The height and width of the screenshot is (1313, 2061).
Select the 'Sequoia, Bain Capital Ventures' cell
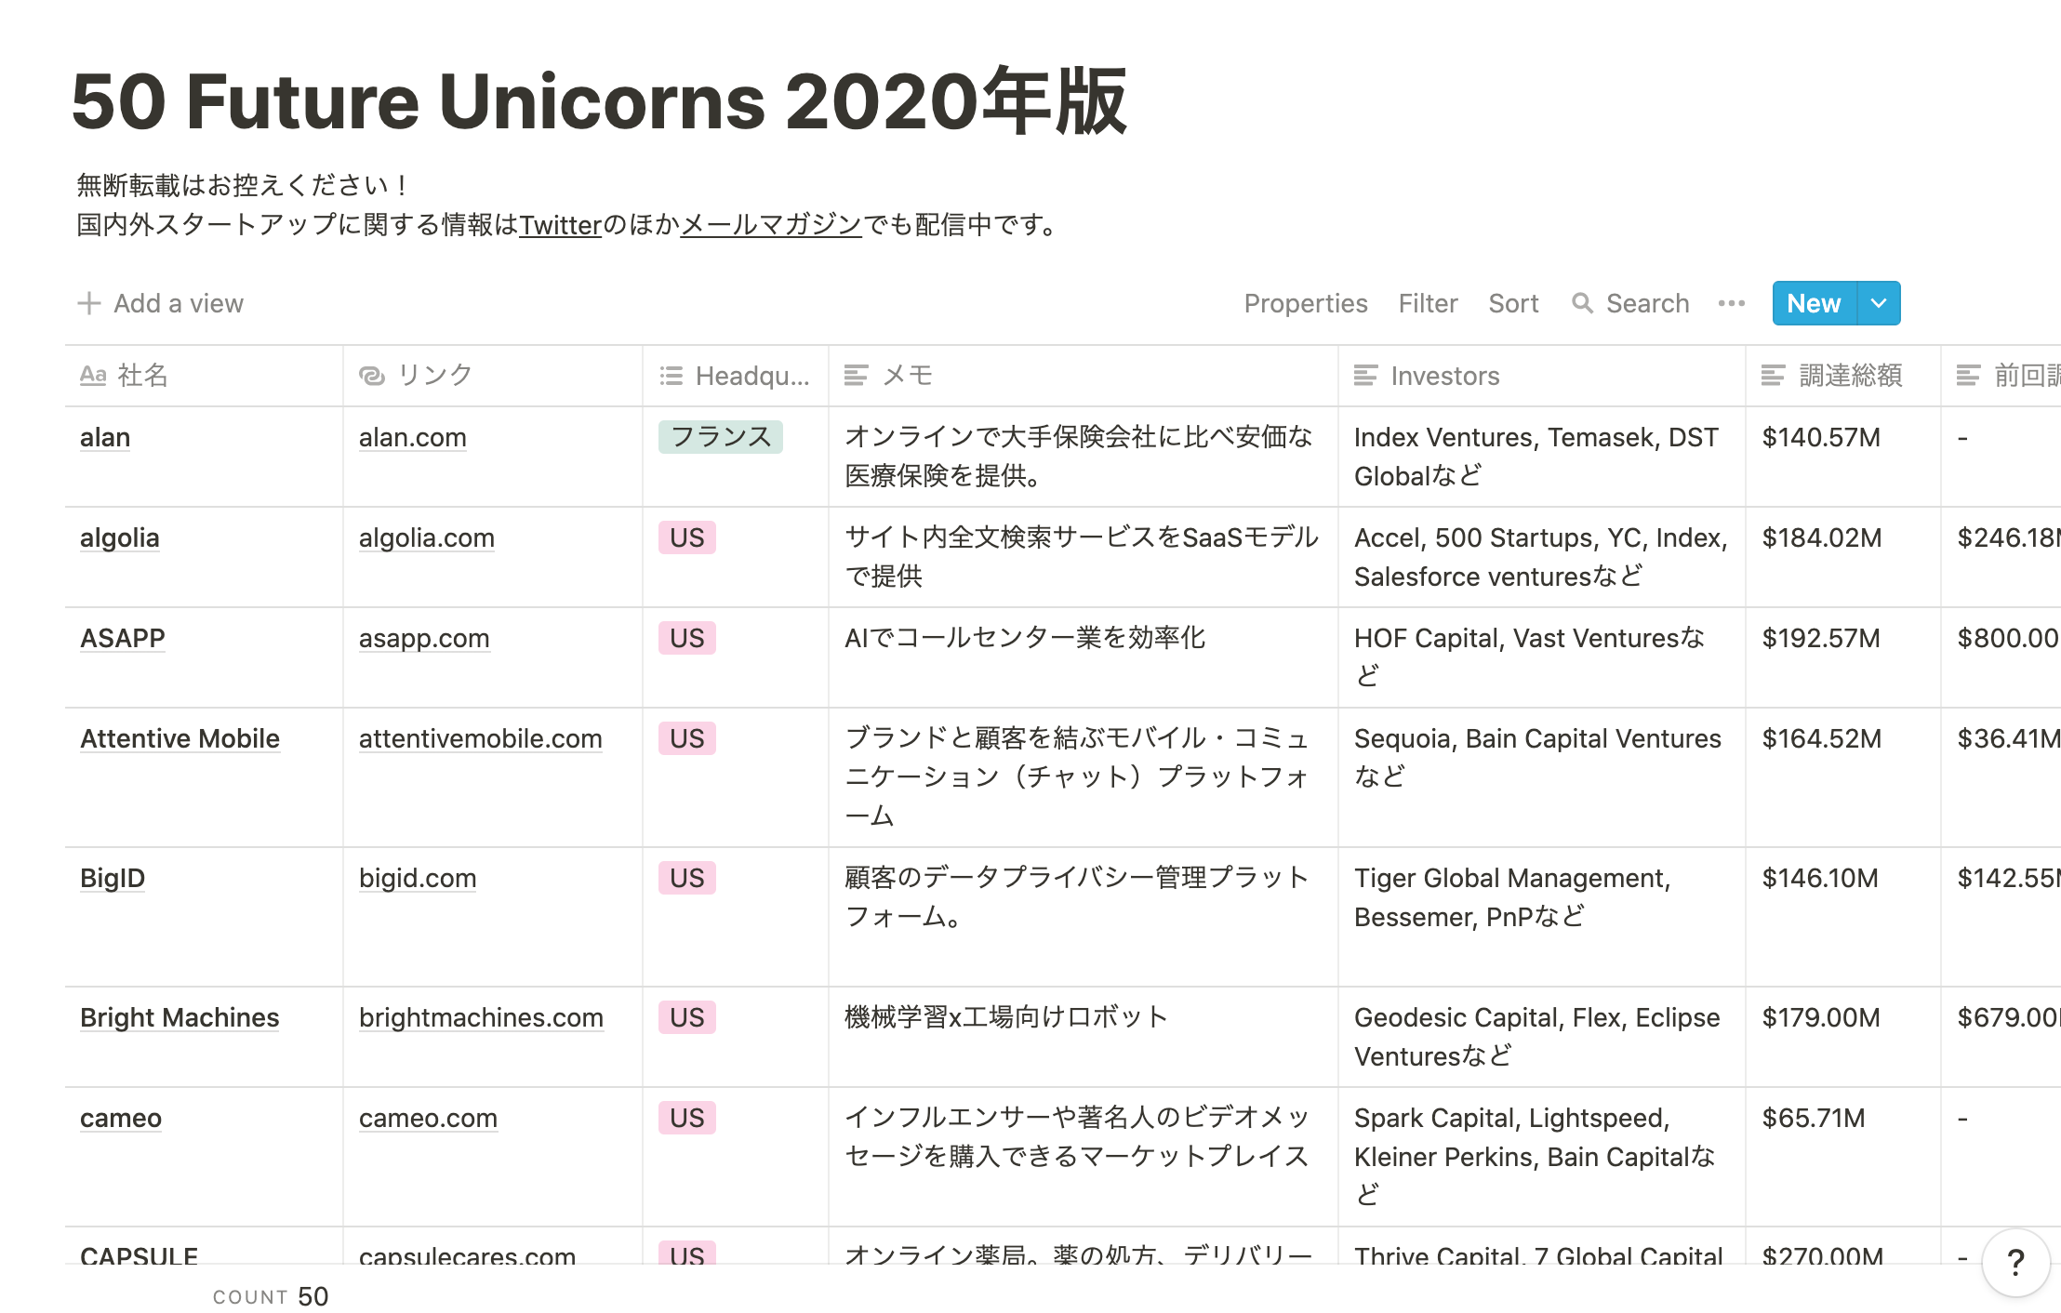click(1542, 777)
